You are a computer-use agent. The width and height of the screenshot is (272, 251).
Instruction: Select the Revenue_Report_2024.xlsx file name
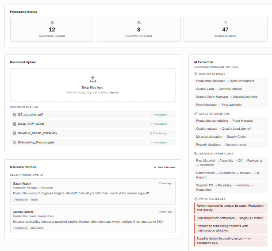coord(38,133)
